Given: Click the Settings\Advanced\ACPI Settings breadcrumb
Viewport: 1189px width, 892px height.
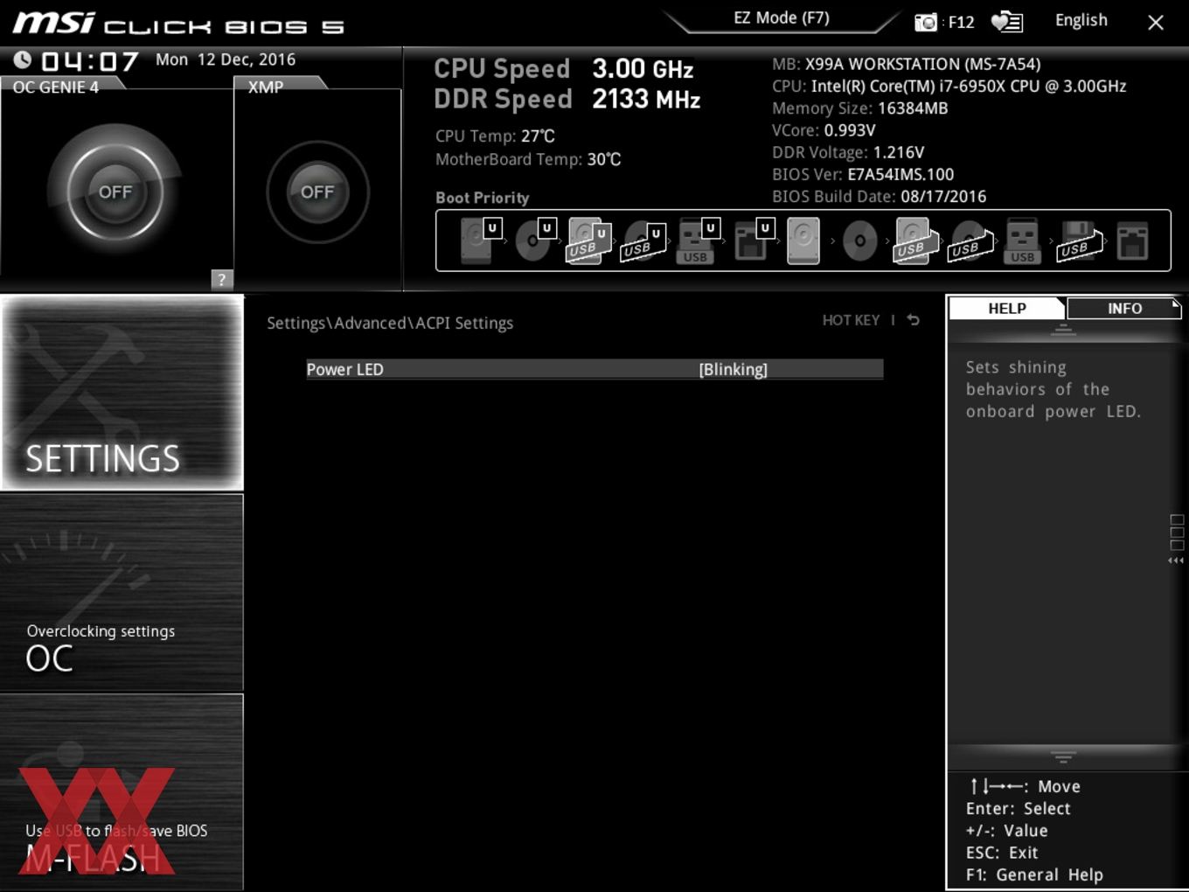Looking at the screenshot, I should (390, 323).
